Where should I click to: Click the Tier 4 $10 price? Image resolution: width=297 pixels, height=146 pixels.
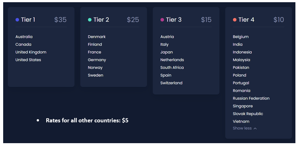pos(279,20)
